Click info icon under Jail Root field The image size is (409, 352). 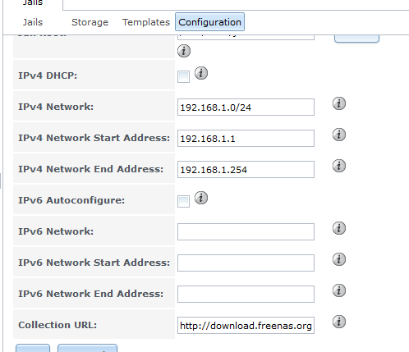click(x=184, y=51)
